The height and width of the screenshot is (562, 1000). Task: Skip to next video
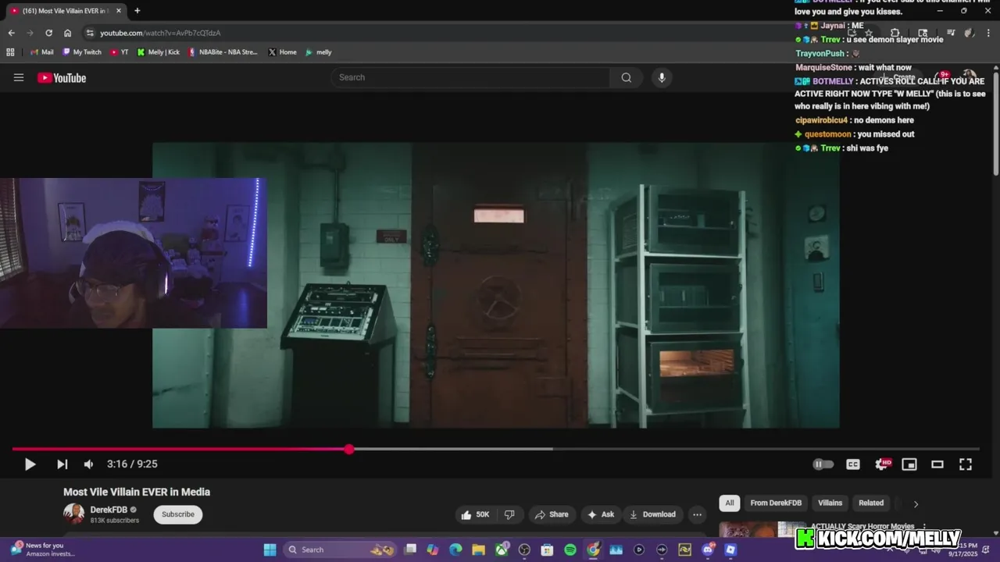point(62,464)
